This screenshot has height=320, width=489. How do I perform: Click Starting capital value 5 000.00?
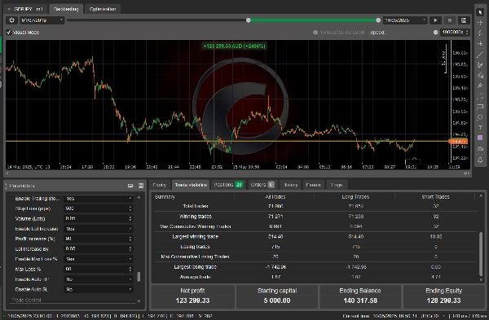[x=277, y=300]
